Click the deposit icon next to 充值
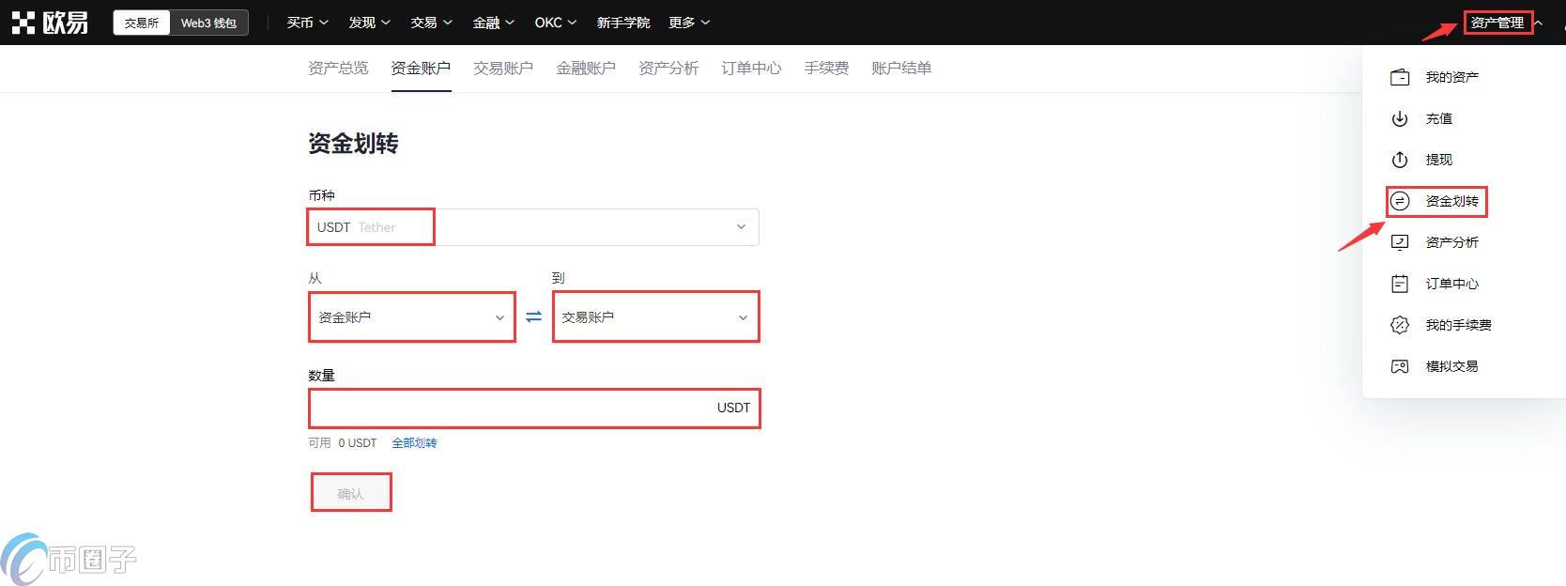 tap(1399, 118)
